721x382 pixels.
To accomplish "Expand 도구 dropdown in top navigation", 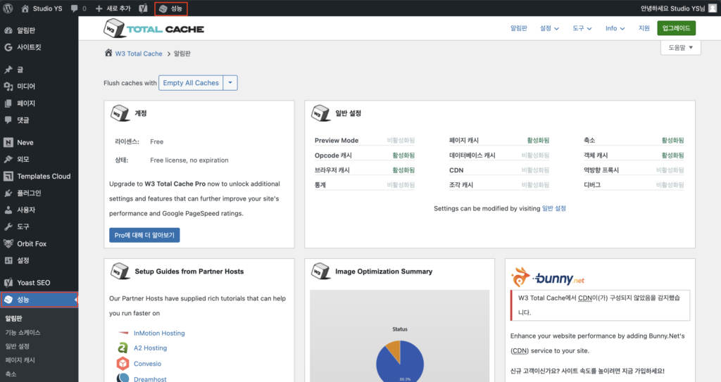I will click(x=582, y=28).
